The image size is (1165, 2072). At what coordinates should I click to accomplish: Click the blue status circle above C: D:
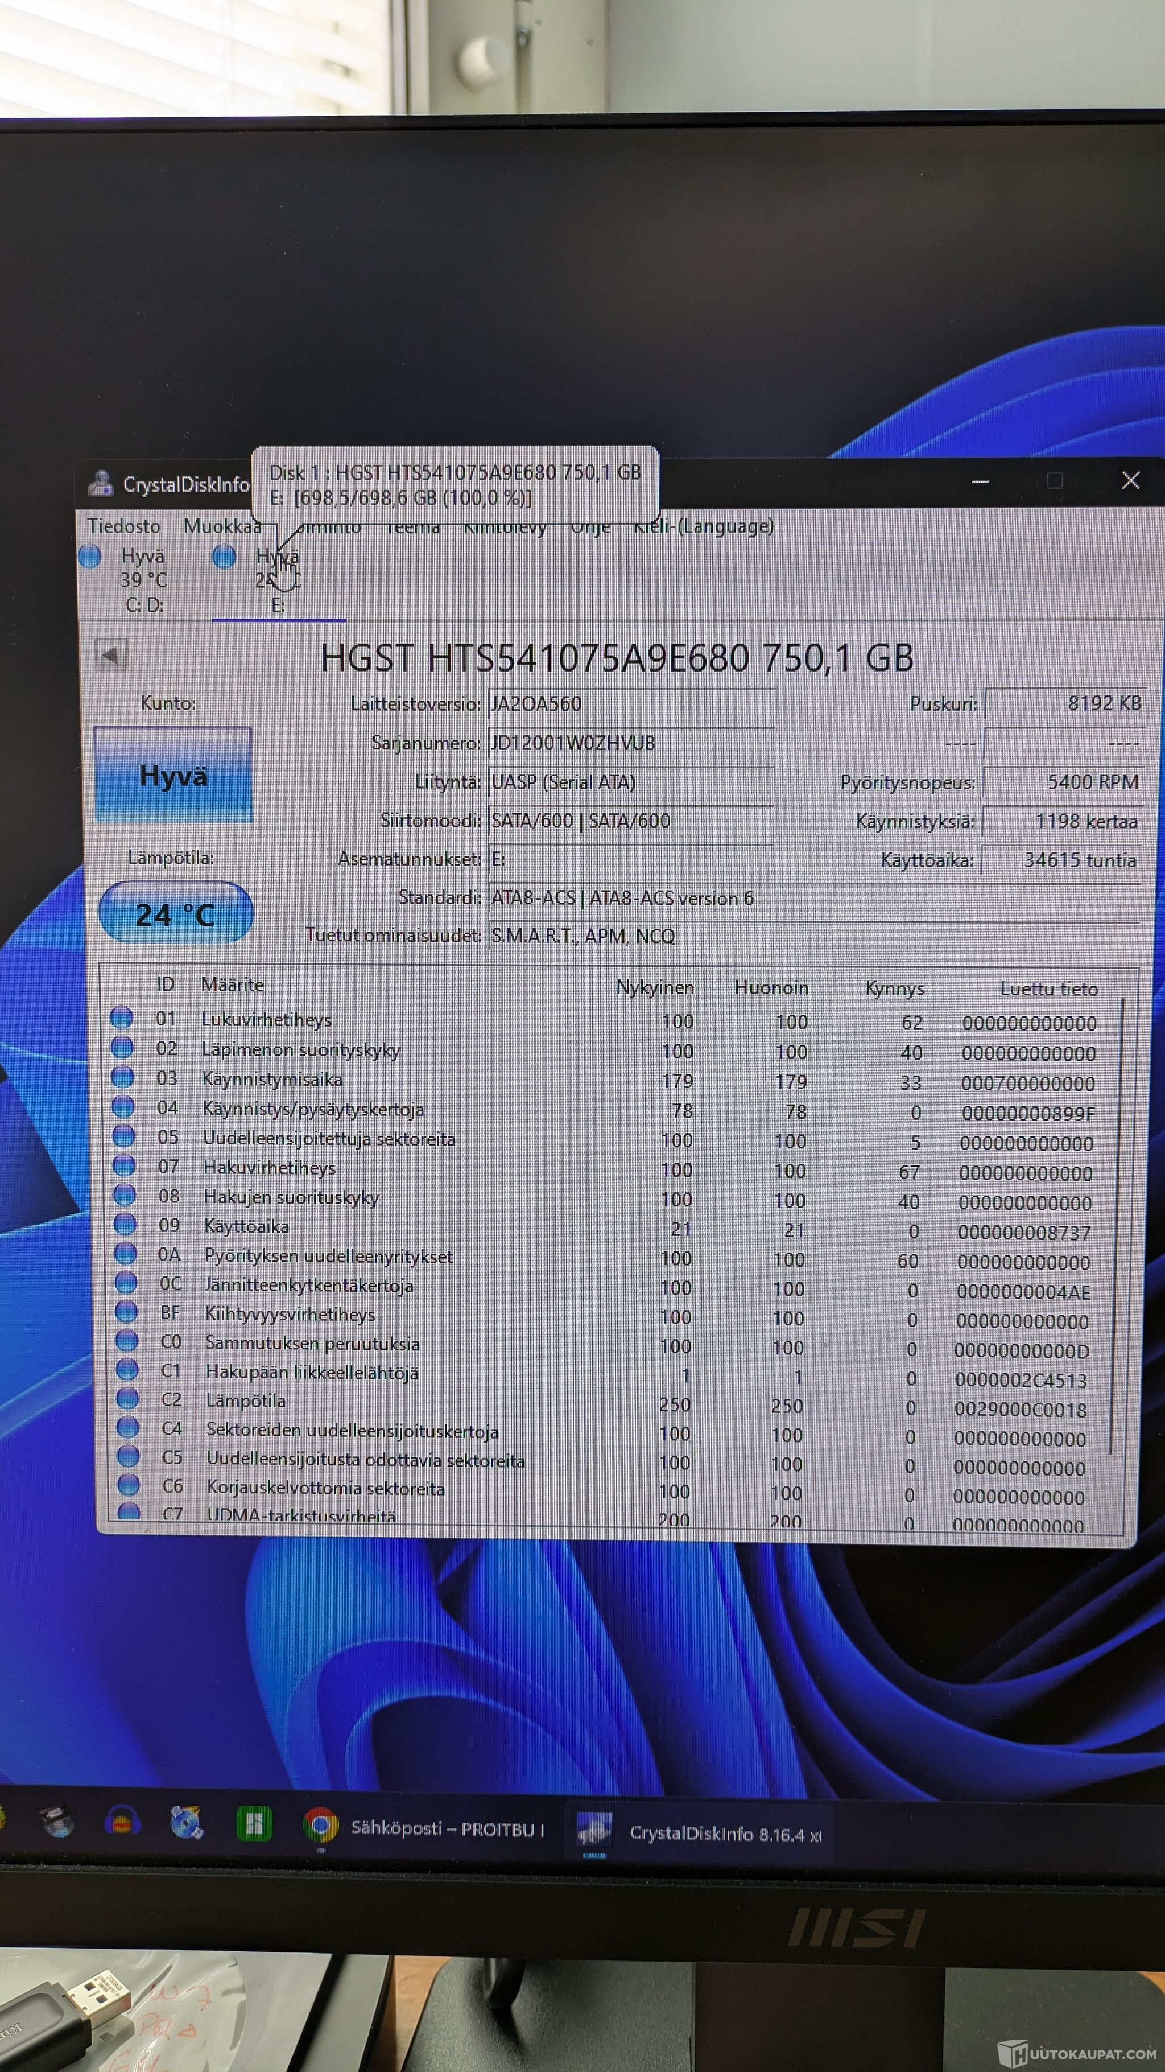90,555
